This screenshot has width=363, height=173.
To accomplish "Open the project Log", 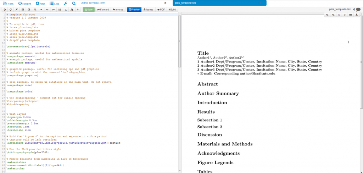I will pos(54,4).
